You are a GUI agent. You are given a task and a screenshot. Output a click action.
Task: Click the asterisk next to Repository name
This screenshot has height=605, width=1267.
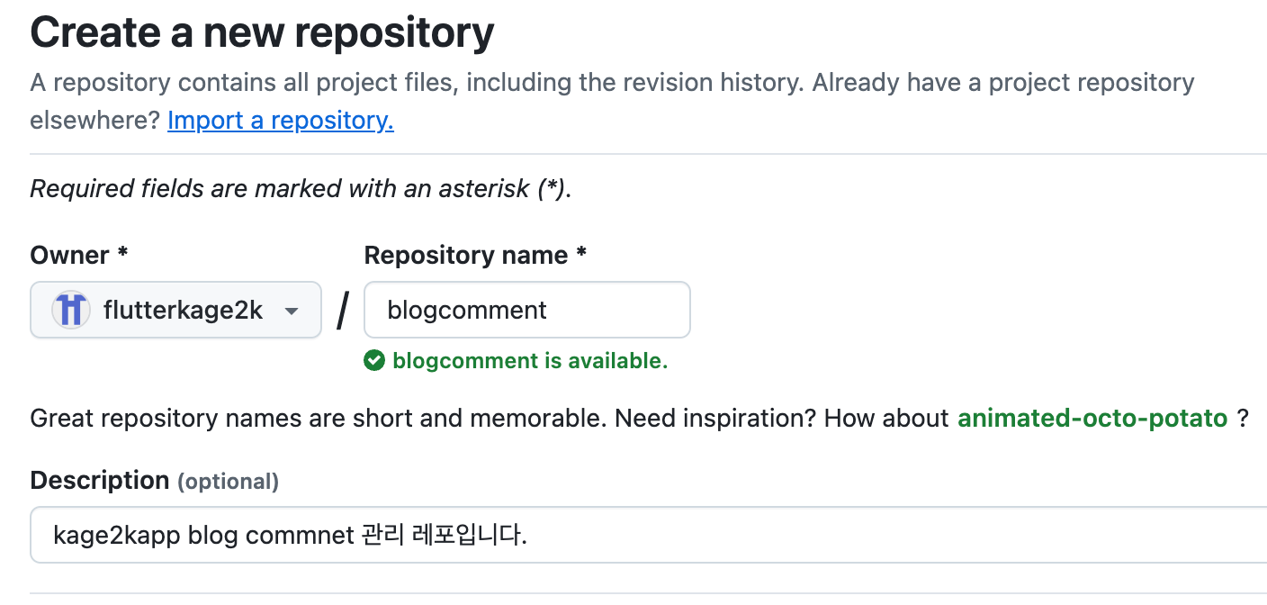[x=581, y=255]
